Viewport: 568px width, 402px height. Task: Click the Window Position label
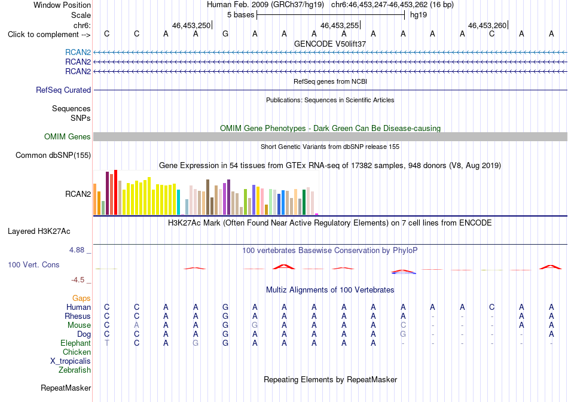tap(62, 5)
